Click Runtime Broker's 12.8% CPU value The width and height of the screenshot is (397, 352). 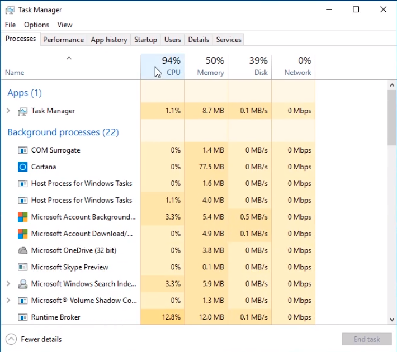click(x=172, y=317)
